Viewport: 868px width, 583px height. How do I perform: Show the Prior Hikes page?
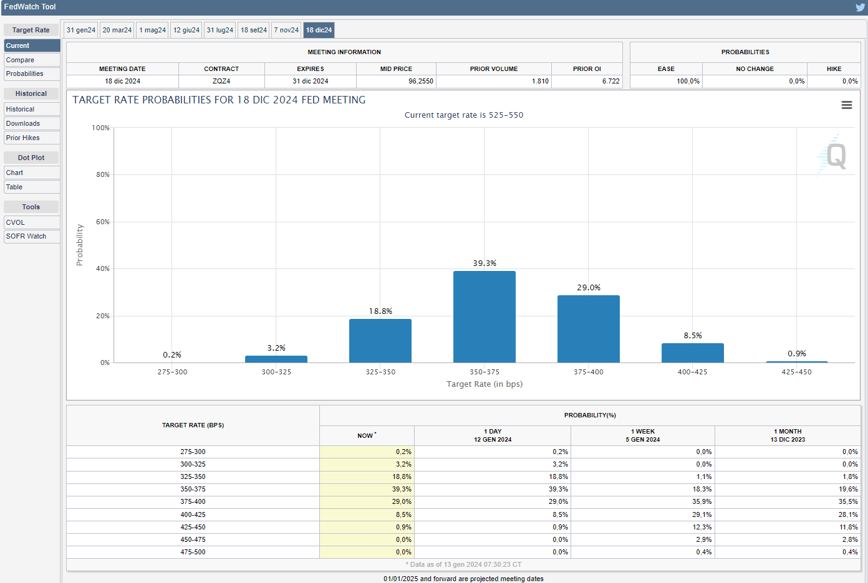(32, 138)
